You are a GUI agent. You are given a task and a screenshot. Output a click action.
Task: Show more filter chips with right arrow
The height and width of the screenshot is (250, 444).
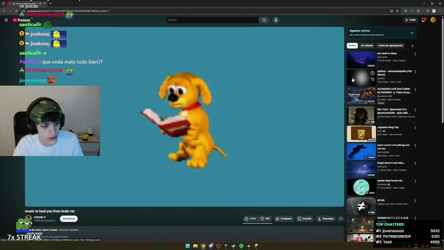412,46
